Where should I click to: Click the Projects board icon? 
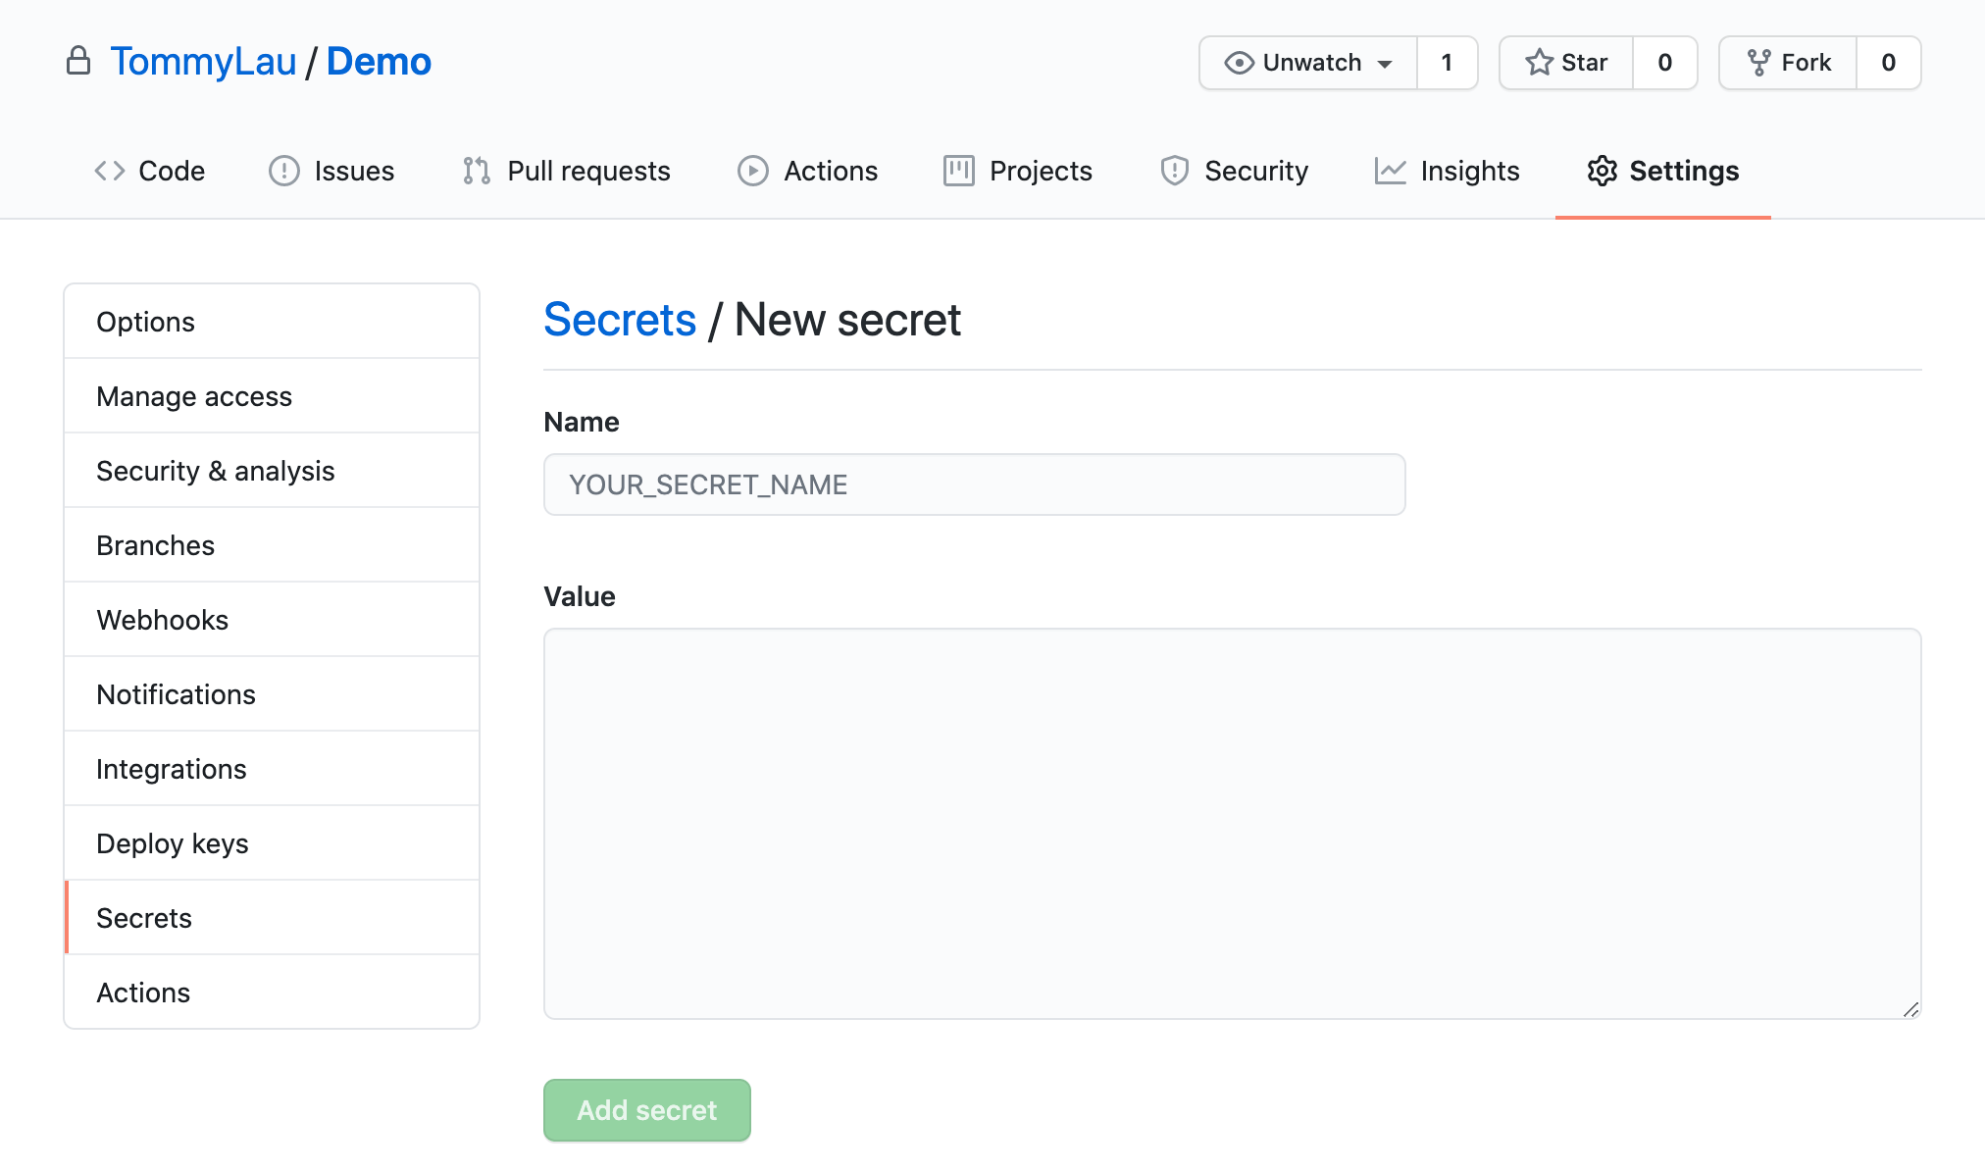pyautogui.click(x=958, y=171)
